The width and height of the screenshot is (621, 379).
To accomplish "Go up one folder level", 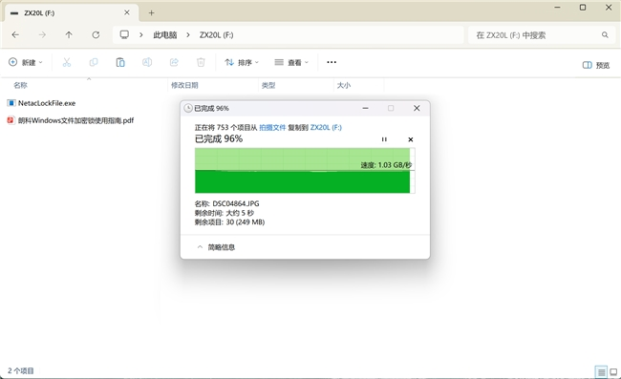I will (x=69, y=34).
